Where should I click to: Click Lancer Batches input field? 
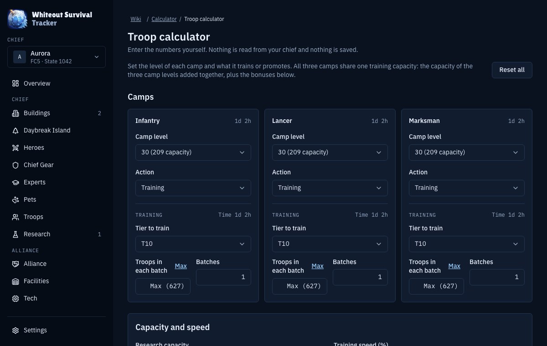tap(360, 277)
